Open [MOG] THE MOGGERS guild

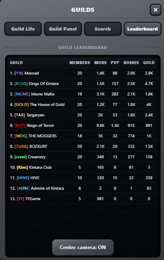tap(82, 136)
